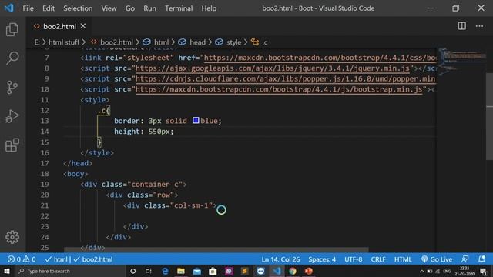Open Google Chrome from the taskbar

[x=293, y=271]
